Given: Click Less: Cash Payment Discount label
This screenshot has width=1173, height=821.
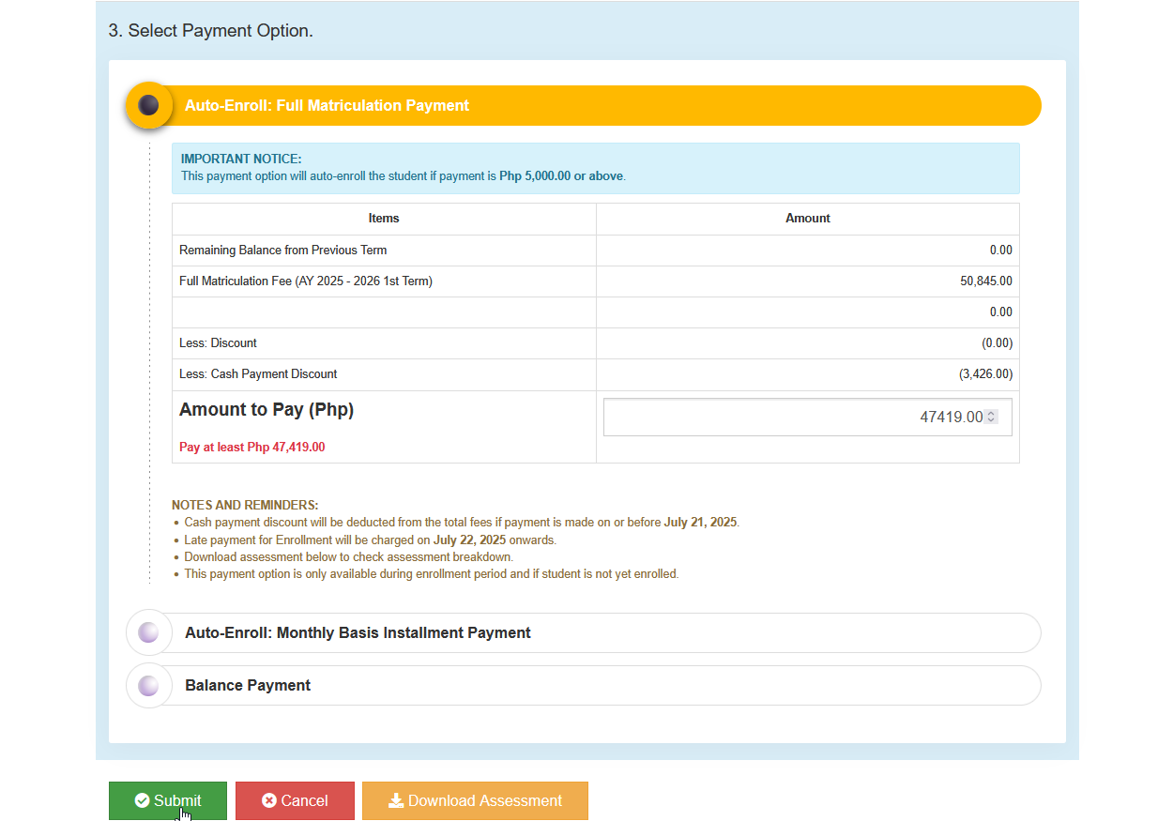Looking at the screenshot, I should point(258,374).
